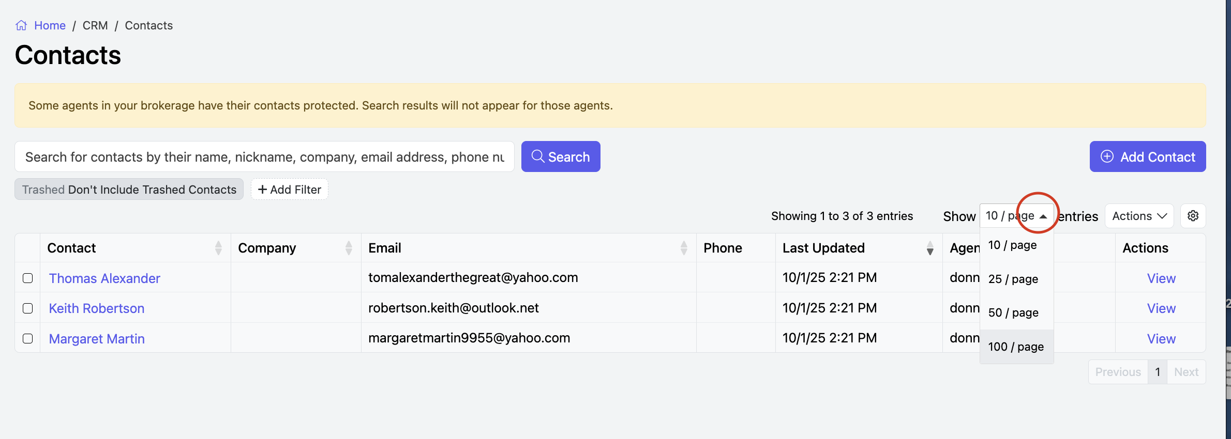Image resolution: width=1231 pixels, height=439 pixels.
Task: Sort by Last Updated column arrows
Action: pos(930,248)
